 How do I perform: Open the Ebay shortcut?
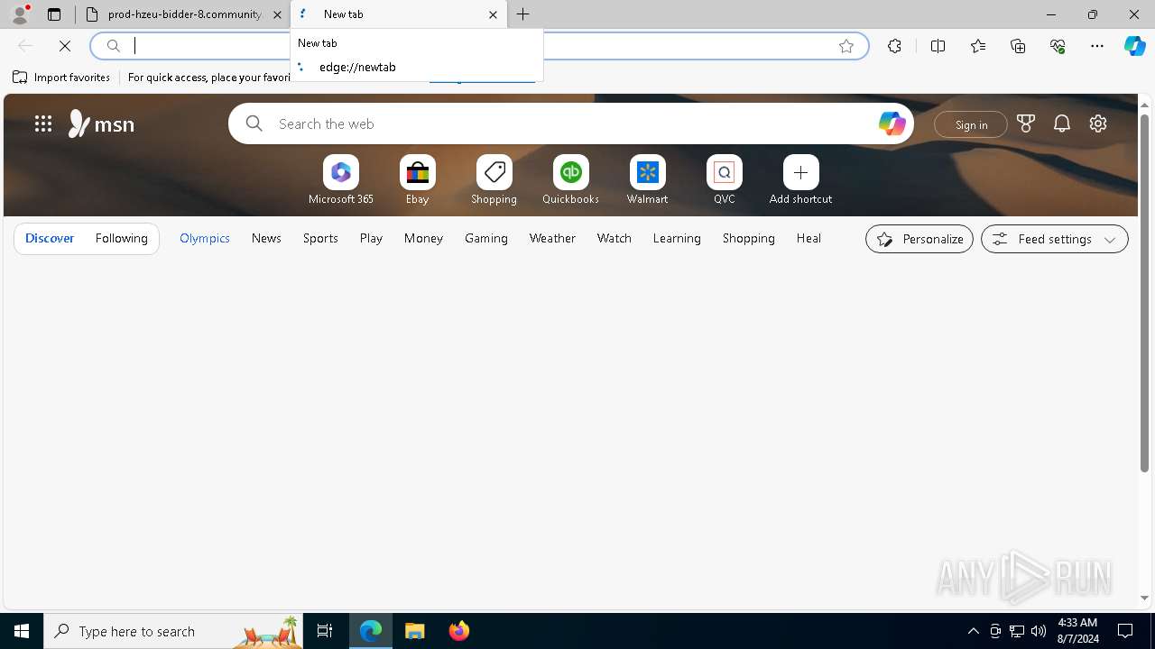[x=417, y=180]
